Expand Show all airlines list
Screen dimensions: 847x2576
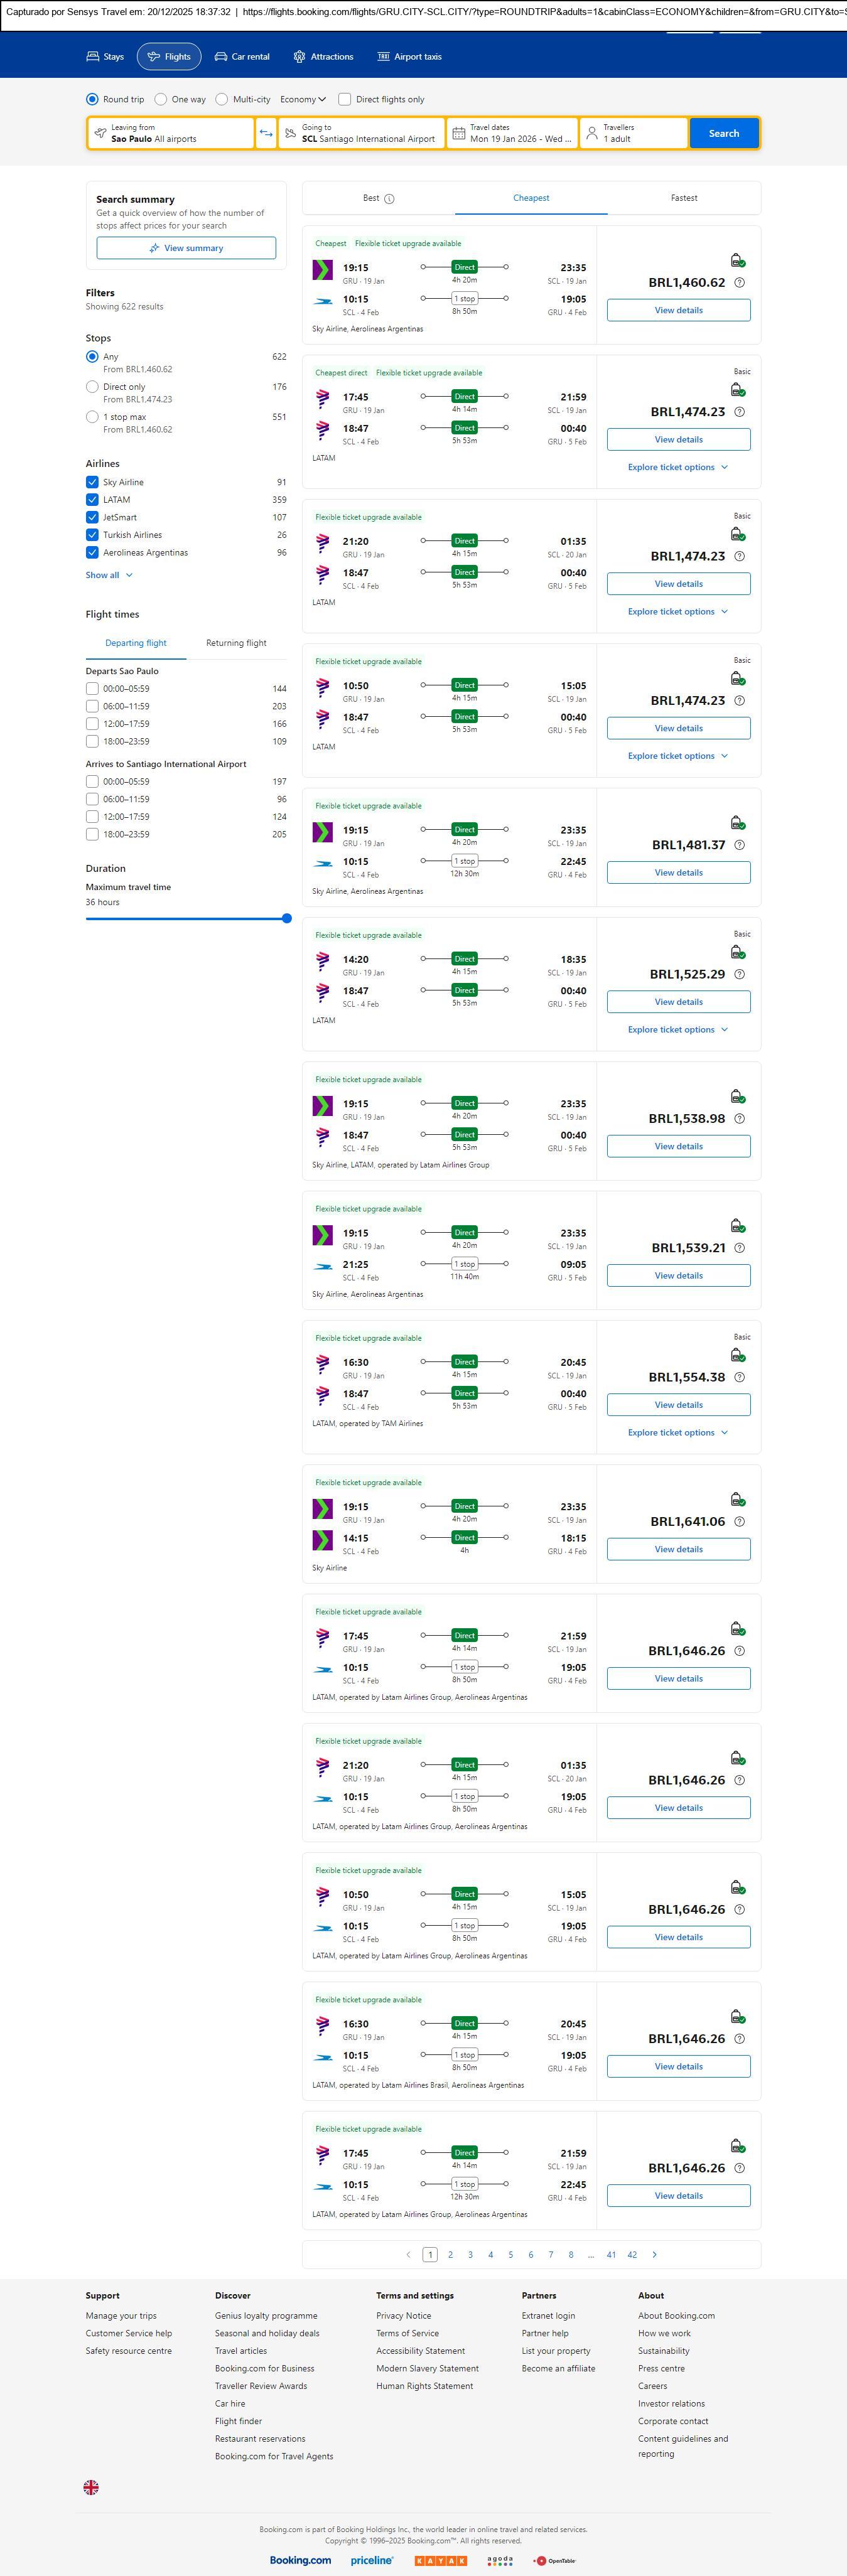click(109, 575)
